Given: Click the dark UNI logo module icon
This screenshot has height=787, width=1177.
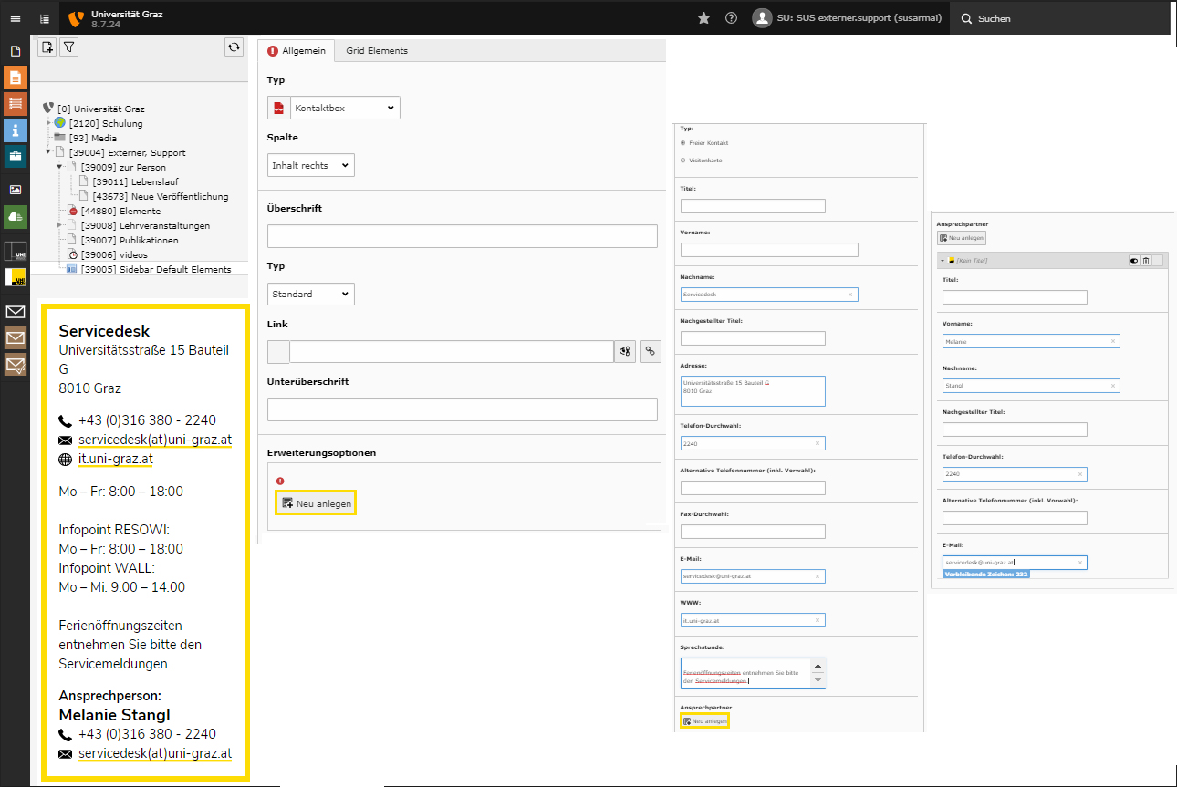Looking at the screenshot, I should click(16, 252).
